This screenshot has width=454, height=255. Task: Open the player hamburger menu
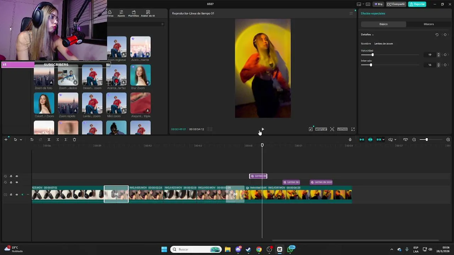(351, 13)
